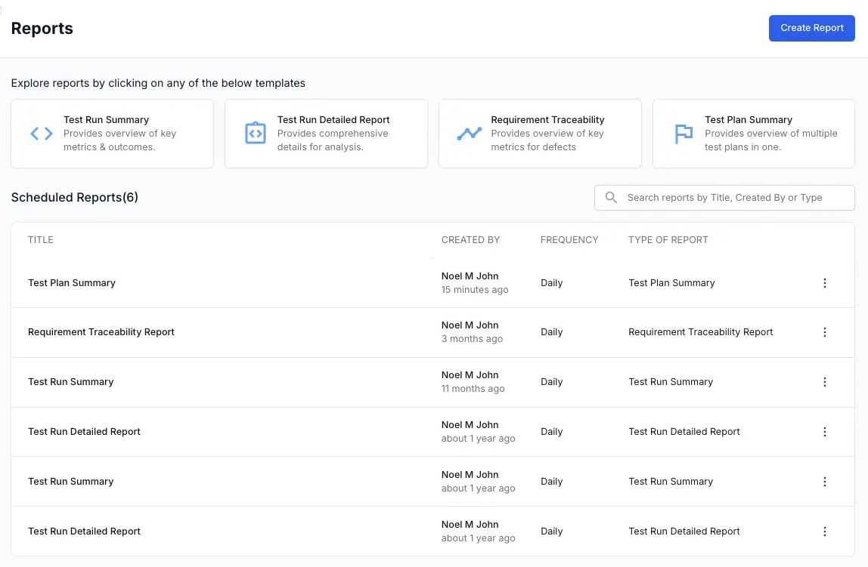868x567 pixels.
Task: Click the Test Run Summary code brackets icon
Action: pyautogui.click(x=42, y=134)
